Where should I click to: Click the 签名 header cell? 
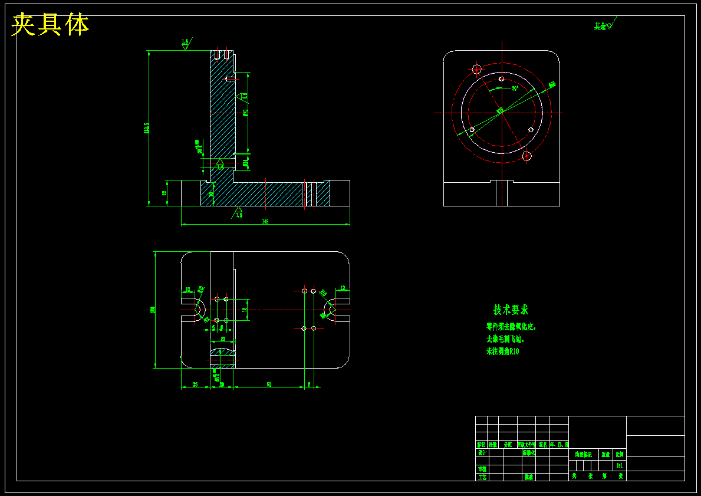click(543, 445)
